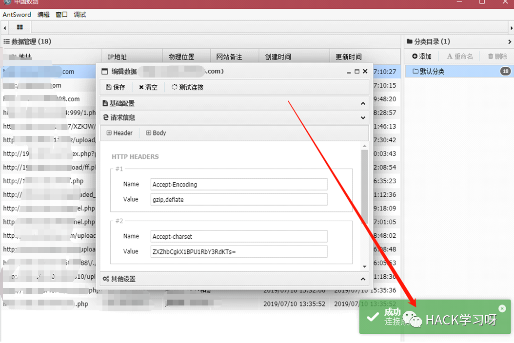Screen dimensions: 514x343
Task: Expand the 基础配置 section
Action: coord(235,103)
